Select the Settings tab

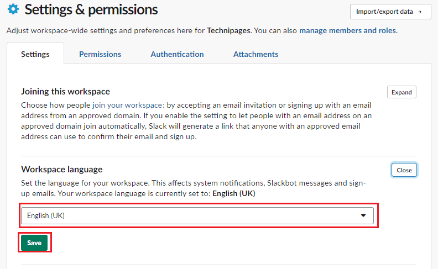click(x=35, y=54)
